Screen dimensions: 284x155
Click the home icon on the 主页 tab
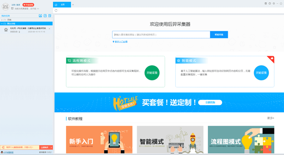(56, 5)
